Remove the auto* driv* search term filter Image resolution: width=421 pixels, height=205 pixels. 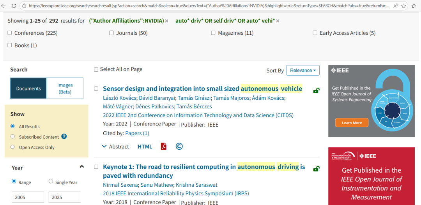[x=278, y=21]
